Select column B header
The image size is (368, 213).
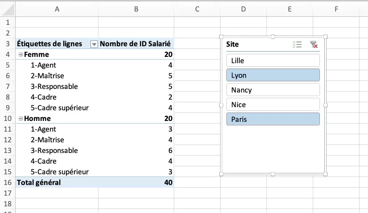[136, 9]
